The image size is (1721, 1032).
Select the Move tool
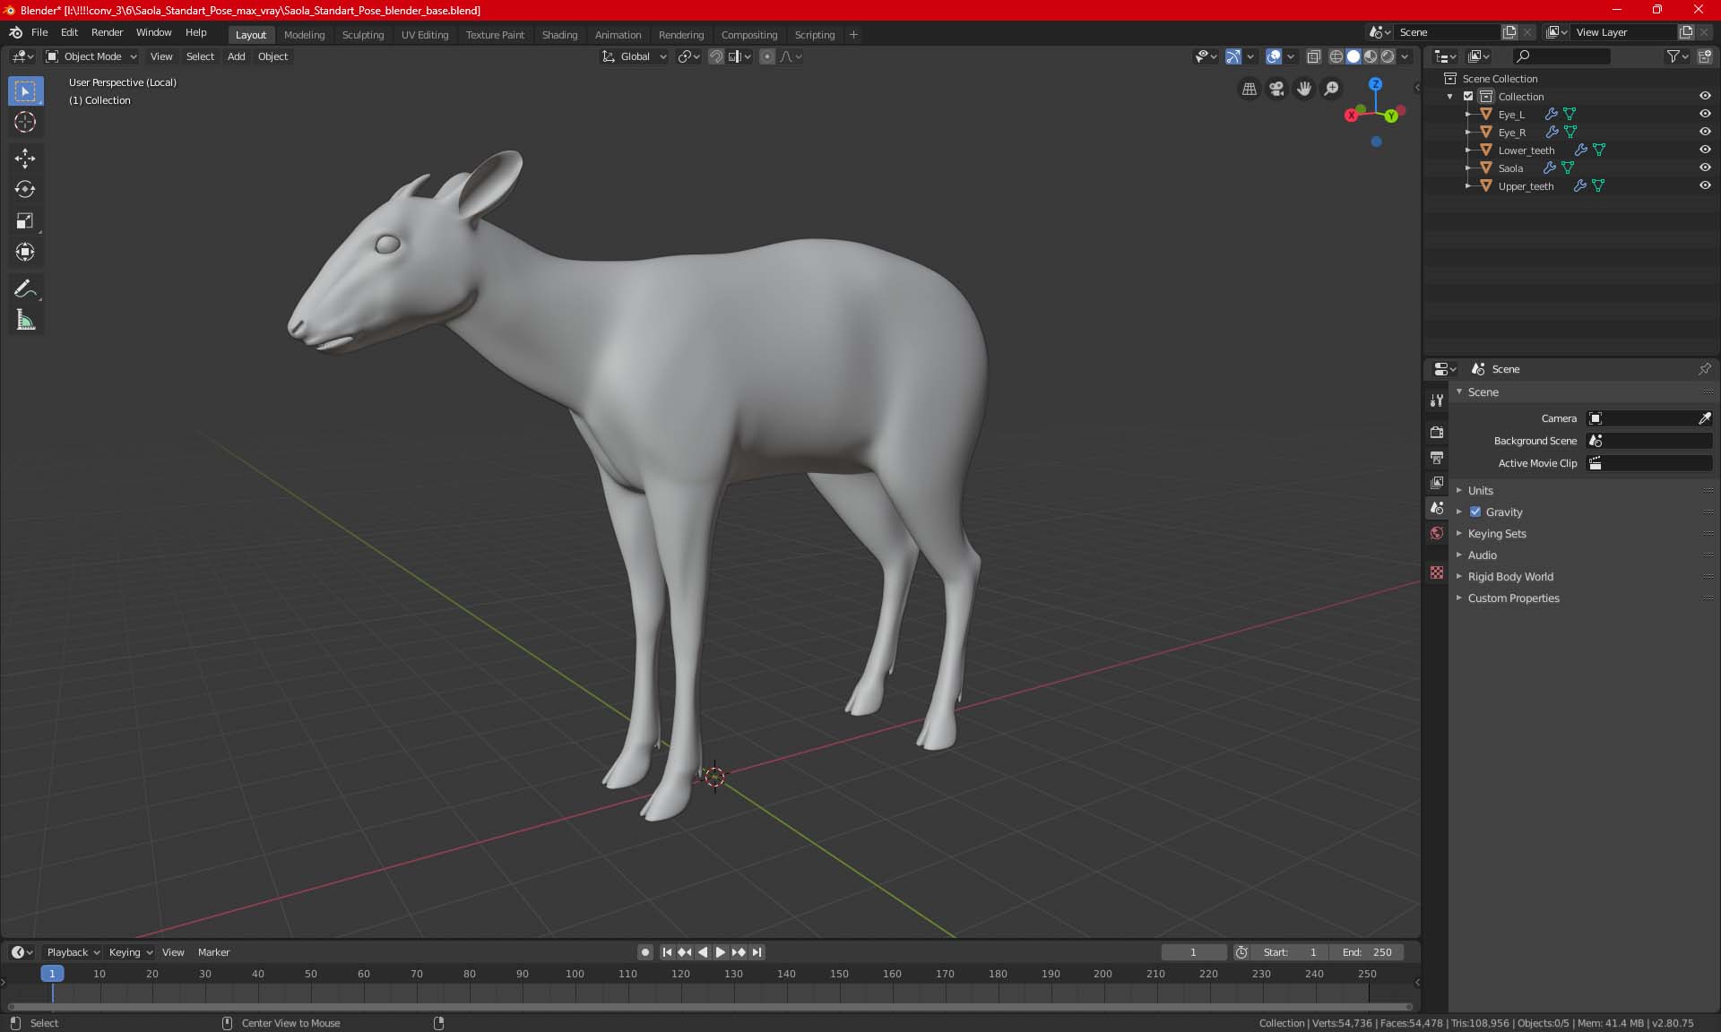25,159
